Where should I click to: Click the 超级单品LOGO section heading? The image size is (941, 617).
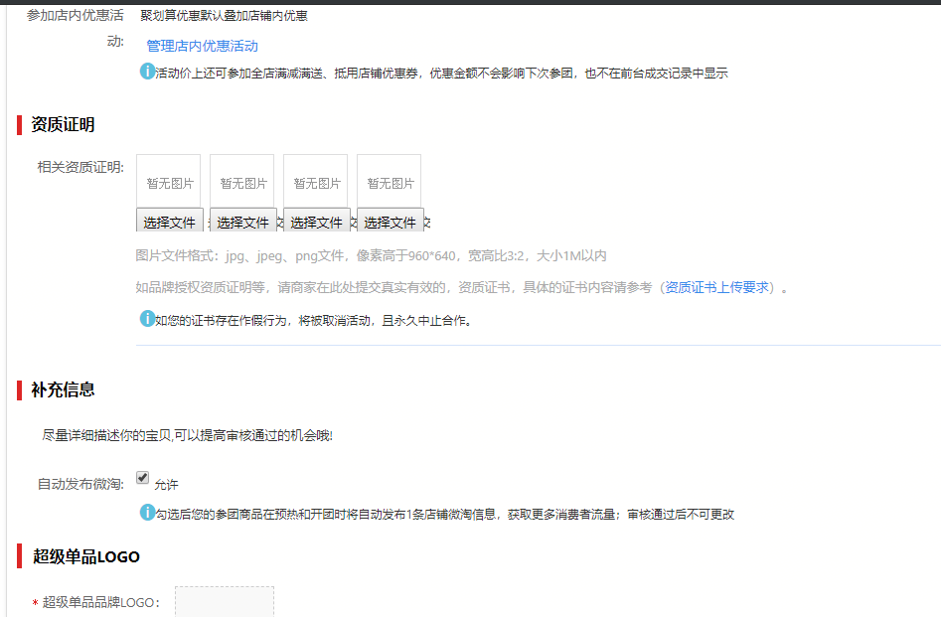tap(85, 556)
